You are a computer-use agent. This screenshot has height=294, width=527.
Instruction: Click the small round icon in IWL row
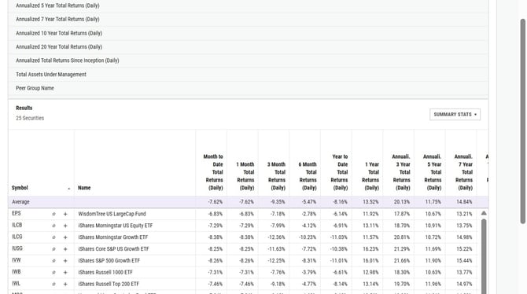point(53,285)
